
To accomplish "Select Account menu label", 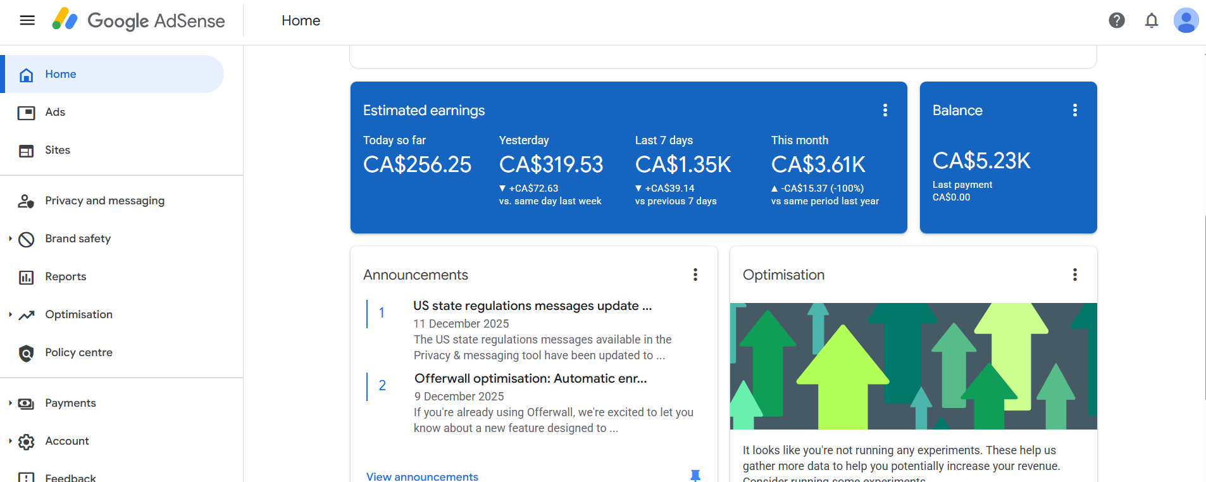I will [67, 441].
